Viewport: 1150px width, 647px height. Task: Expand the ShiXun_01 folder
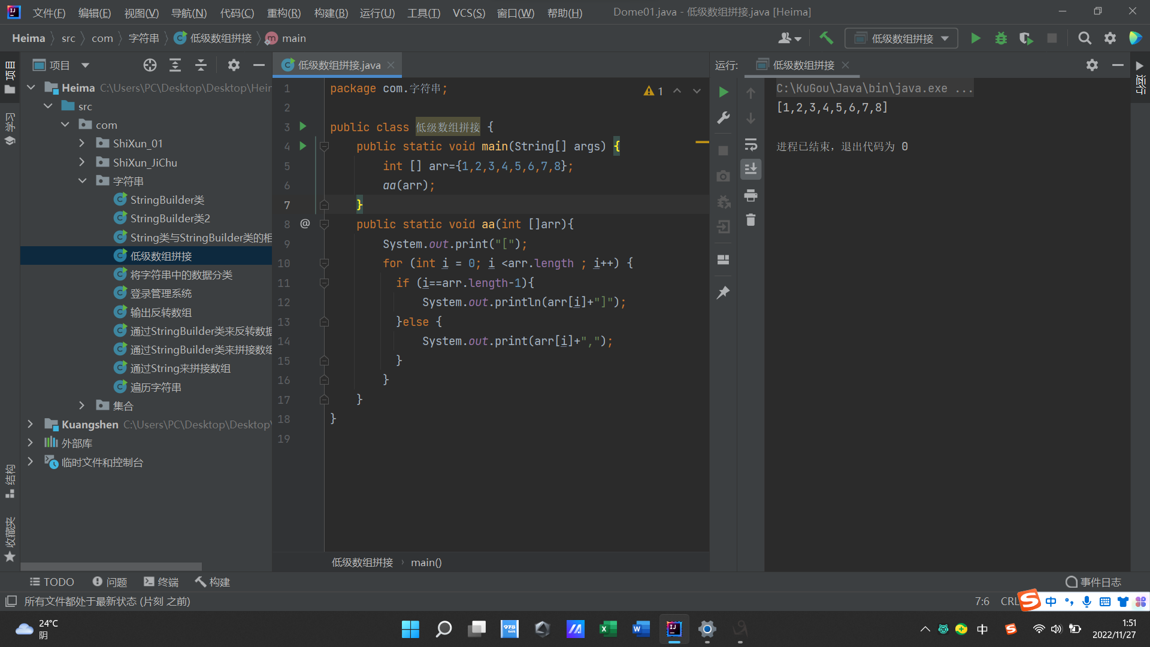(x=82, y=144)
